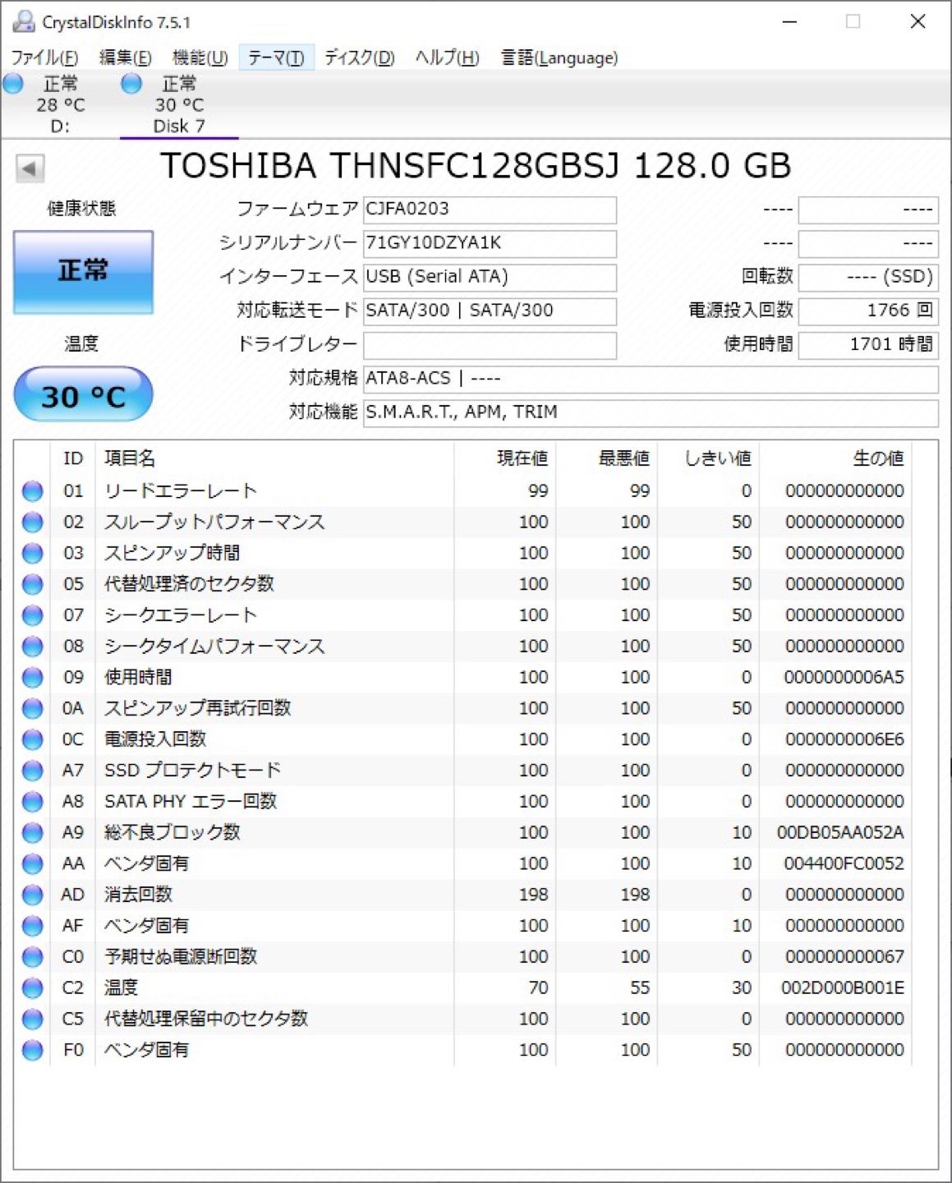The image size is (952, 1183).
Task: Click the blue status circle above D: drive
Action: tap(13, 83)
